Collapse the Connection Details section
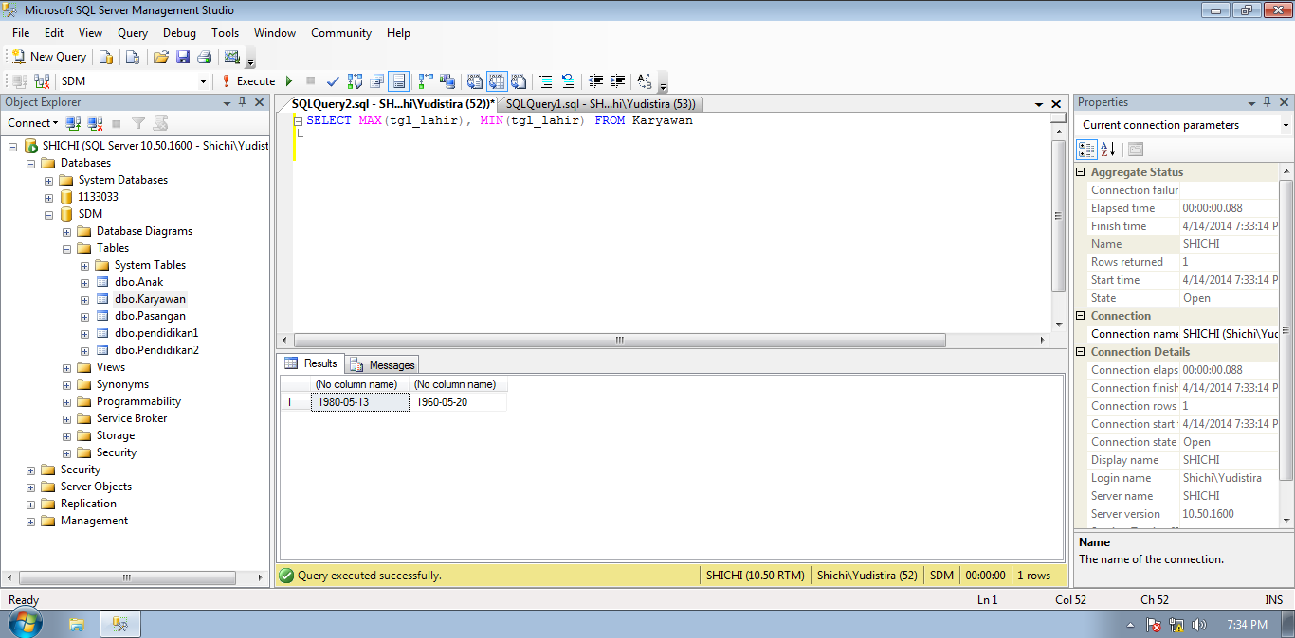1295x638 pixels. (x=1081, y=352)
